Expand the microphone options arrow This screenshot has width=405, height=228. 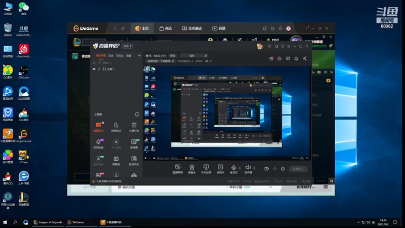(239, 167)
